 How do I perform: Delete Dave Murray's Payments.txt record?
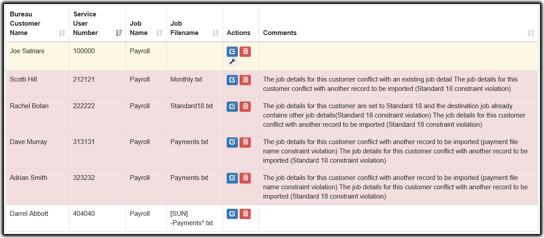coord(245,142)
